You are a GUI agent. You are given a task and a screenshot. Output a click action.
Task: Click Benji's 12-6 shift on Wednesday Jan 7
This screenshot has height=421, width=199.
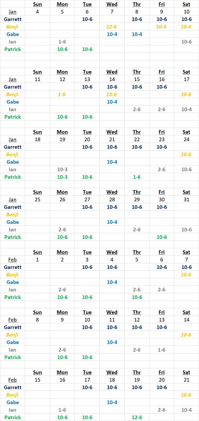click(x=112, y=27)
